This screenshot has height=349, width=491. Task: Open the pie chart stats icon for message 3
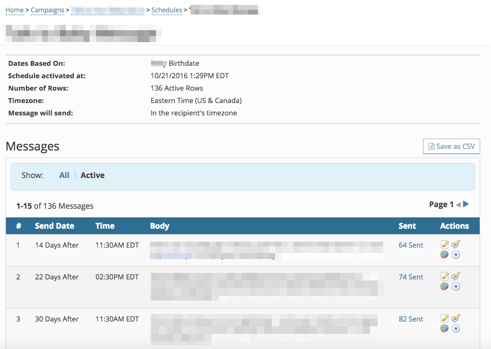coord(445,329)
